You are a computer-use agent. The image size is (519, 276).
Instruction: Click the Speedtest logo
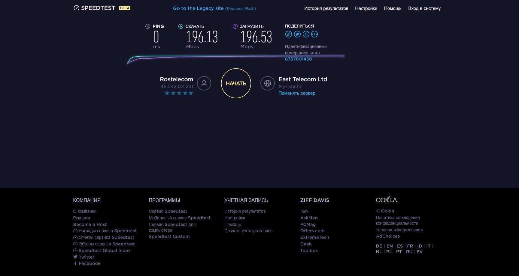pyautogui.click(x=95, y=8)
